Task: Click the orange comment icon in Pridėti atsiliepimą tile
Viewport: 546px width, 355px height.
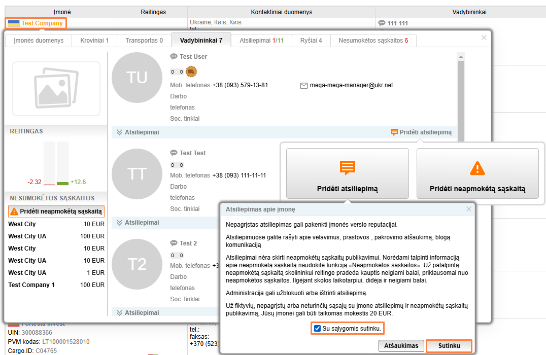Action: coord(348,168)
